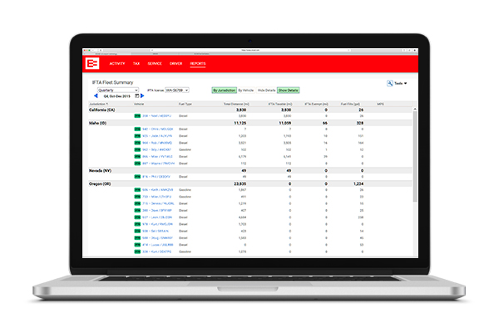The width and height of the screenshot is (499, 332).
Task: Toggle Hide Details option
Action: point(266,90)
